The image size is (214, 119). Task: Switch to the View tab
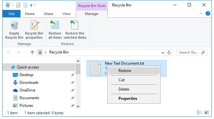pos(66,14)
